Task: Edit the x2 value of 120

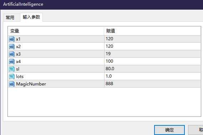Action: (152, 46)
